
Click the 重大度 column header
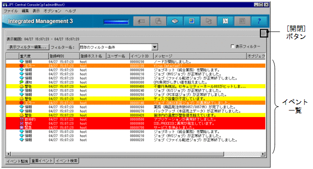point(34,56)
